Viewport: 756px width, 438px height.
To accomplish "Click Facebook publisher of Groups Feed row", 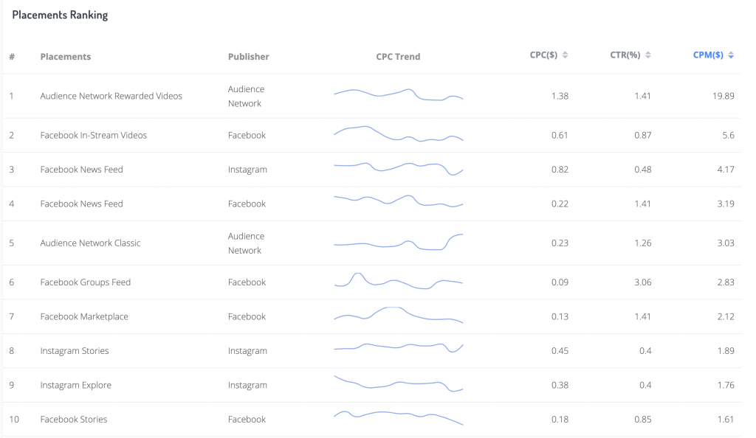I will (247, 282).
